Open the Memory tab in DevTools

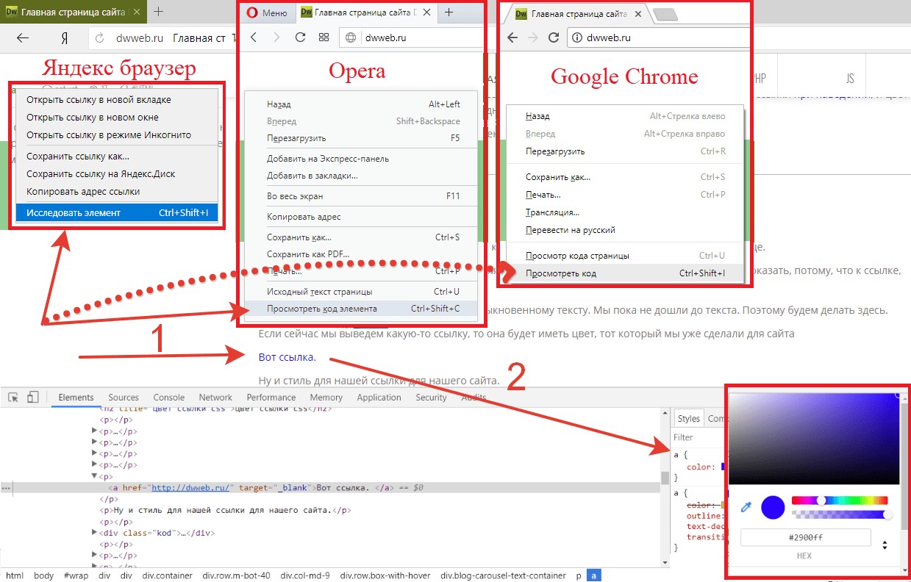[x=326, y=398]
